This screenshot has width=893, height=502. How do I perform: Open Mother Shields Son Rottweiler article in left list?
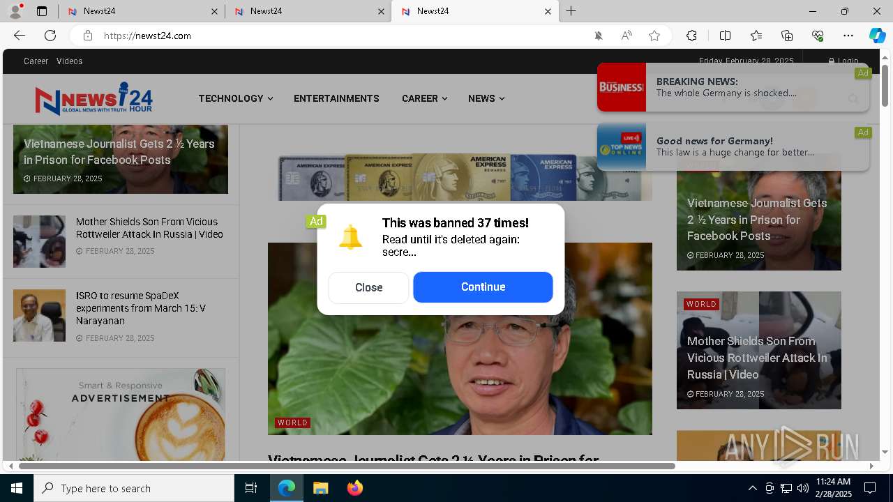pyautogui.click(x=149, y=228)
